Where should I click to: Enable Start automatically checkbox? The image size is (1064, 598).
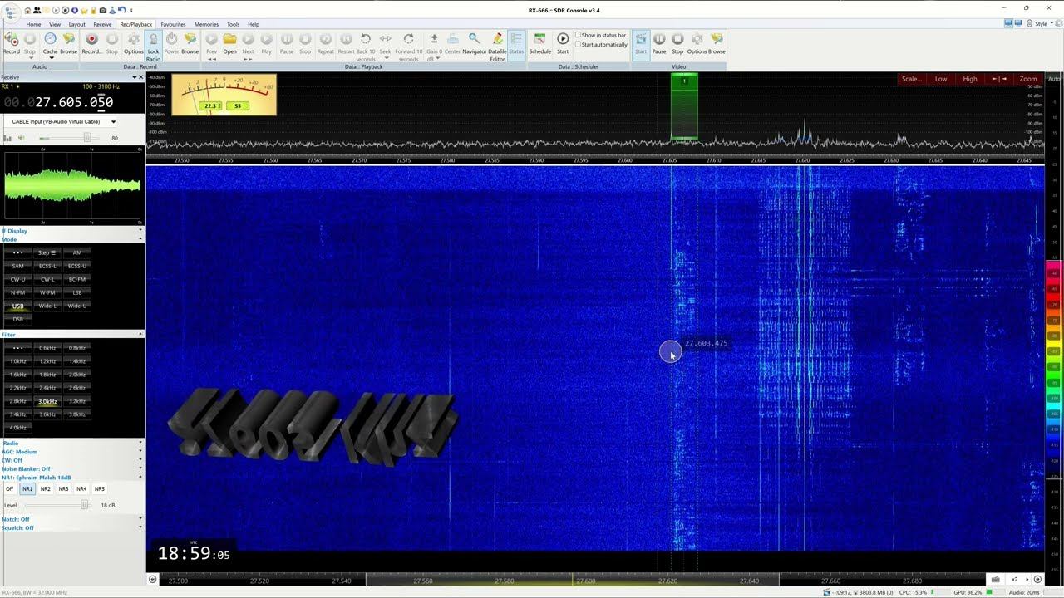pyautogui.click(x=579, y=45)
